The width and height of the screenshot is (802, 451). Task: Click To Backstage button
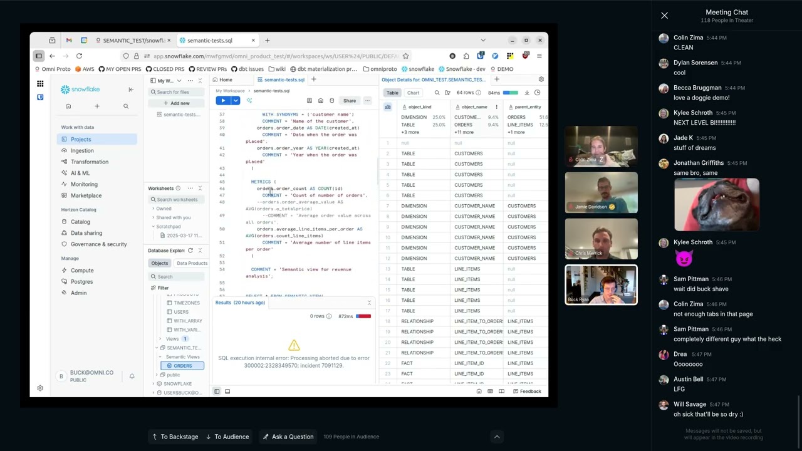(175, 437)
